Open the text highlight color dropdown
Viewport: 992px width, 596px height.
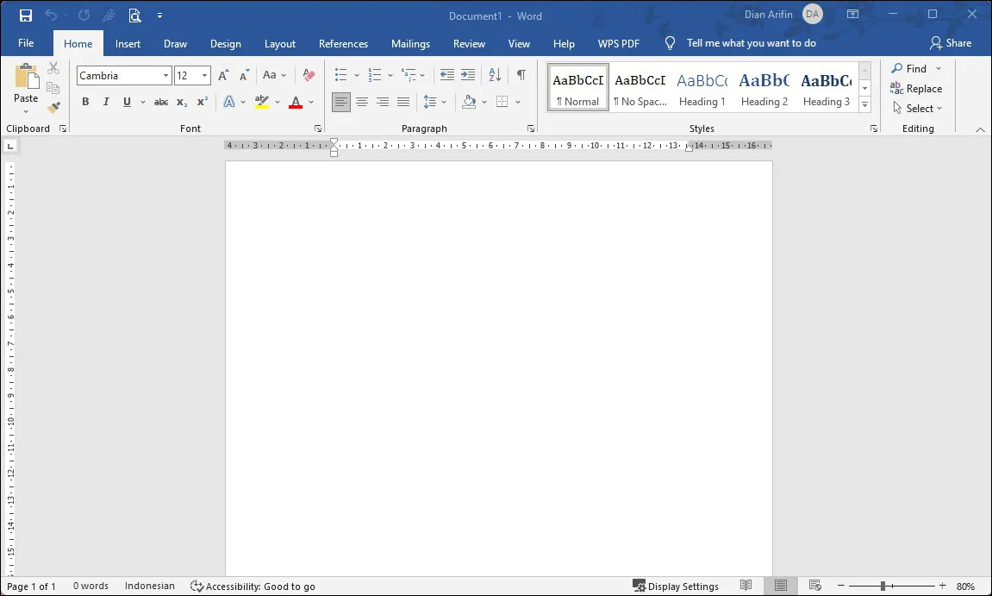click(277, 102)
